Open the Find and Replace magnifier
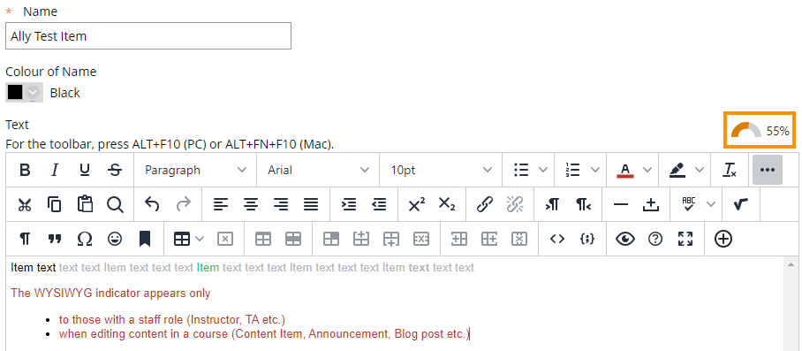This screenshot has height=351, width=802. [x=115, y=204]
